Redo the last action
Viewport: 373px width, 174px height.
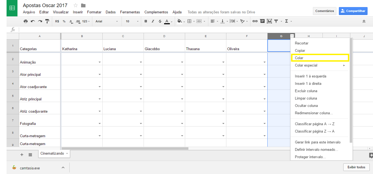40,21
